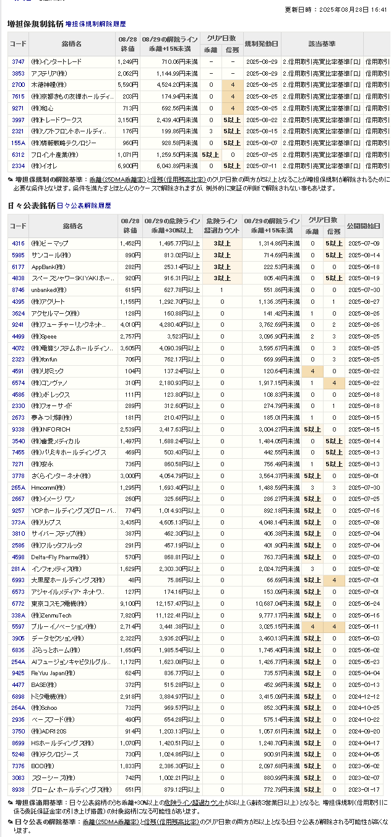Open stock code 2321 link

[x=18, y=131]
